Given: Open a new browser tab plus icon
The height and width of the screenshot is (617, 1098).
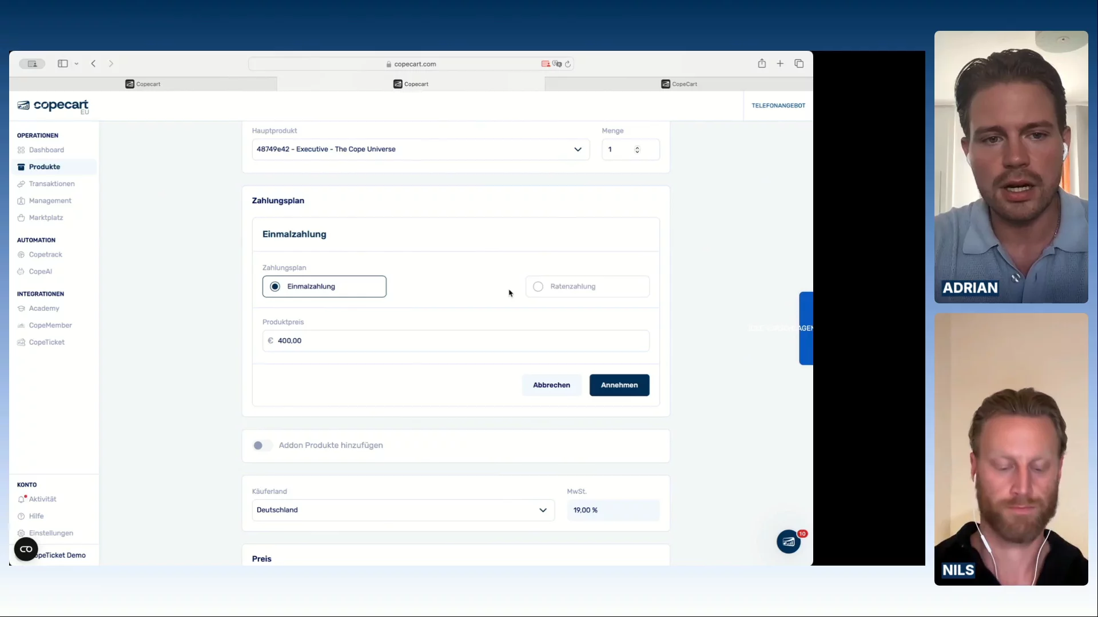Looking at the screenshot, I should click(x=780, y=64).
